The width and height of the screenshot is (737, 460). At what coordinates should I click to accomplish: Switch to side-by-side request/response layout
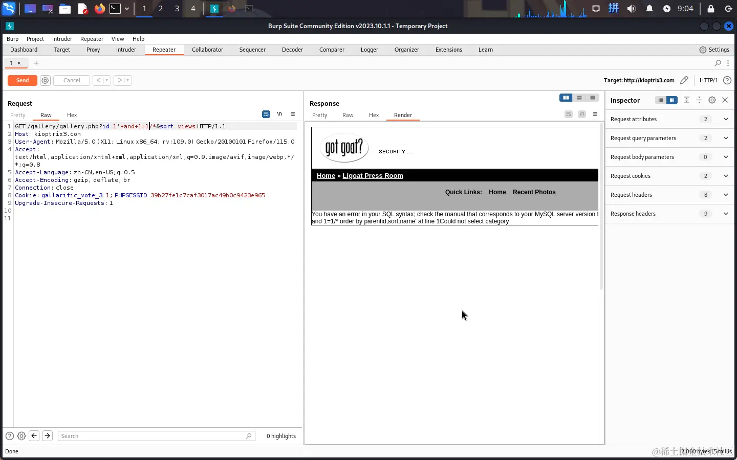pos(566,98)
